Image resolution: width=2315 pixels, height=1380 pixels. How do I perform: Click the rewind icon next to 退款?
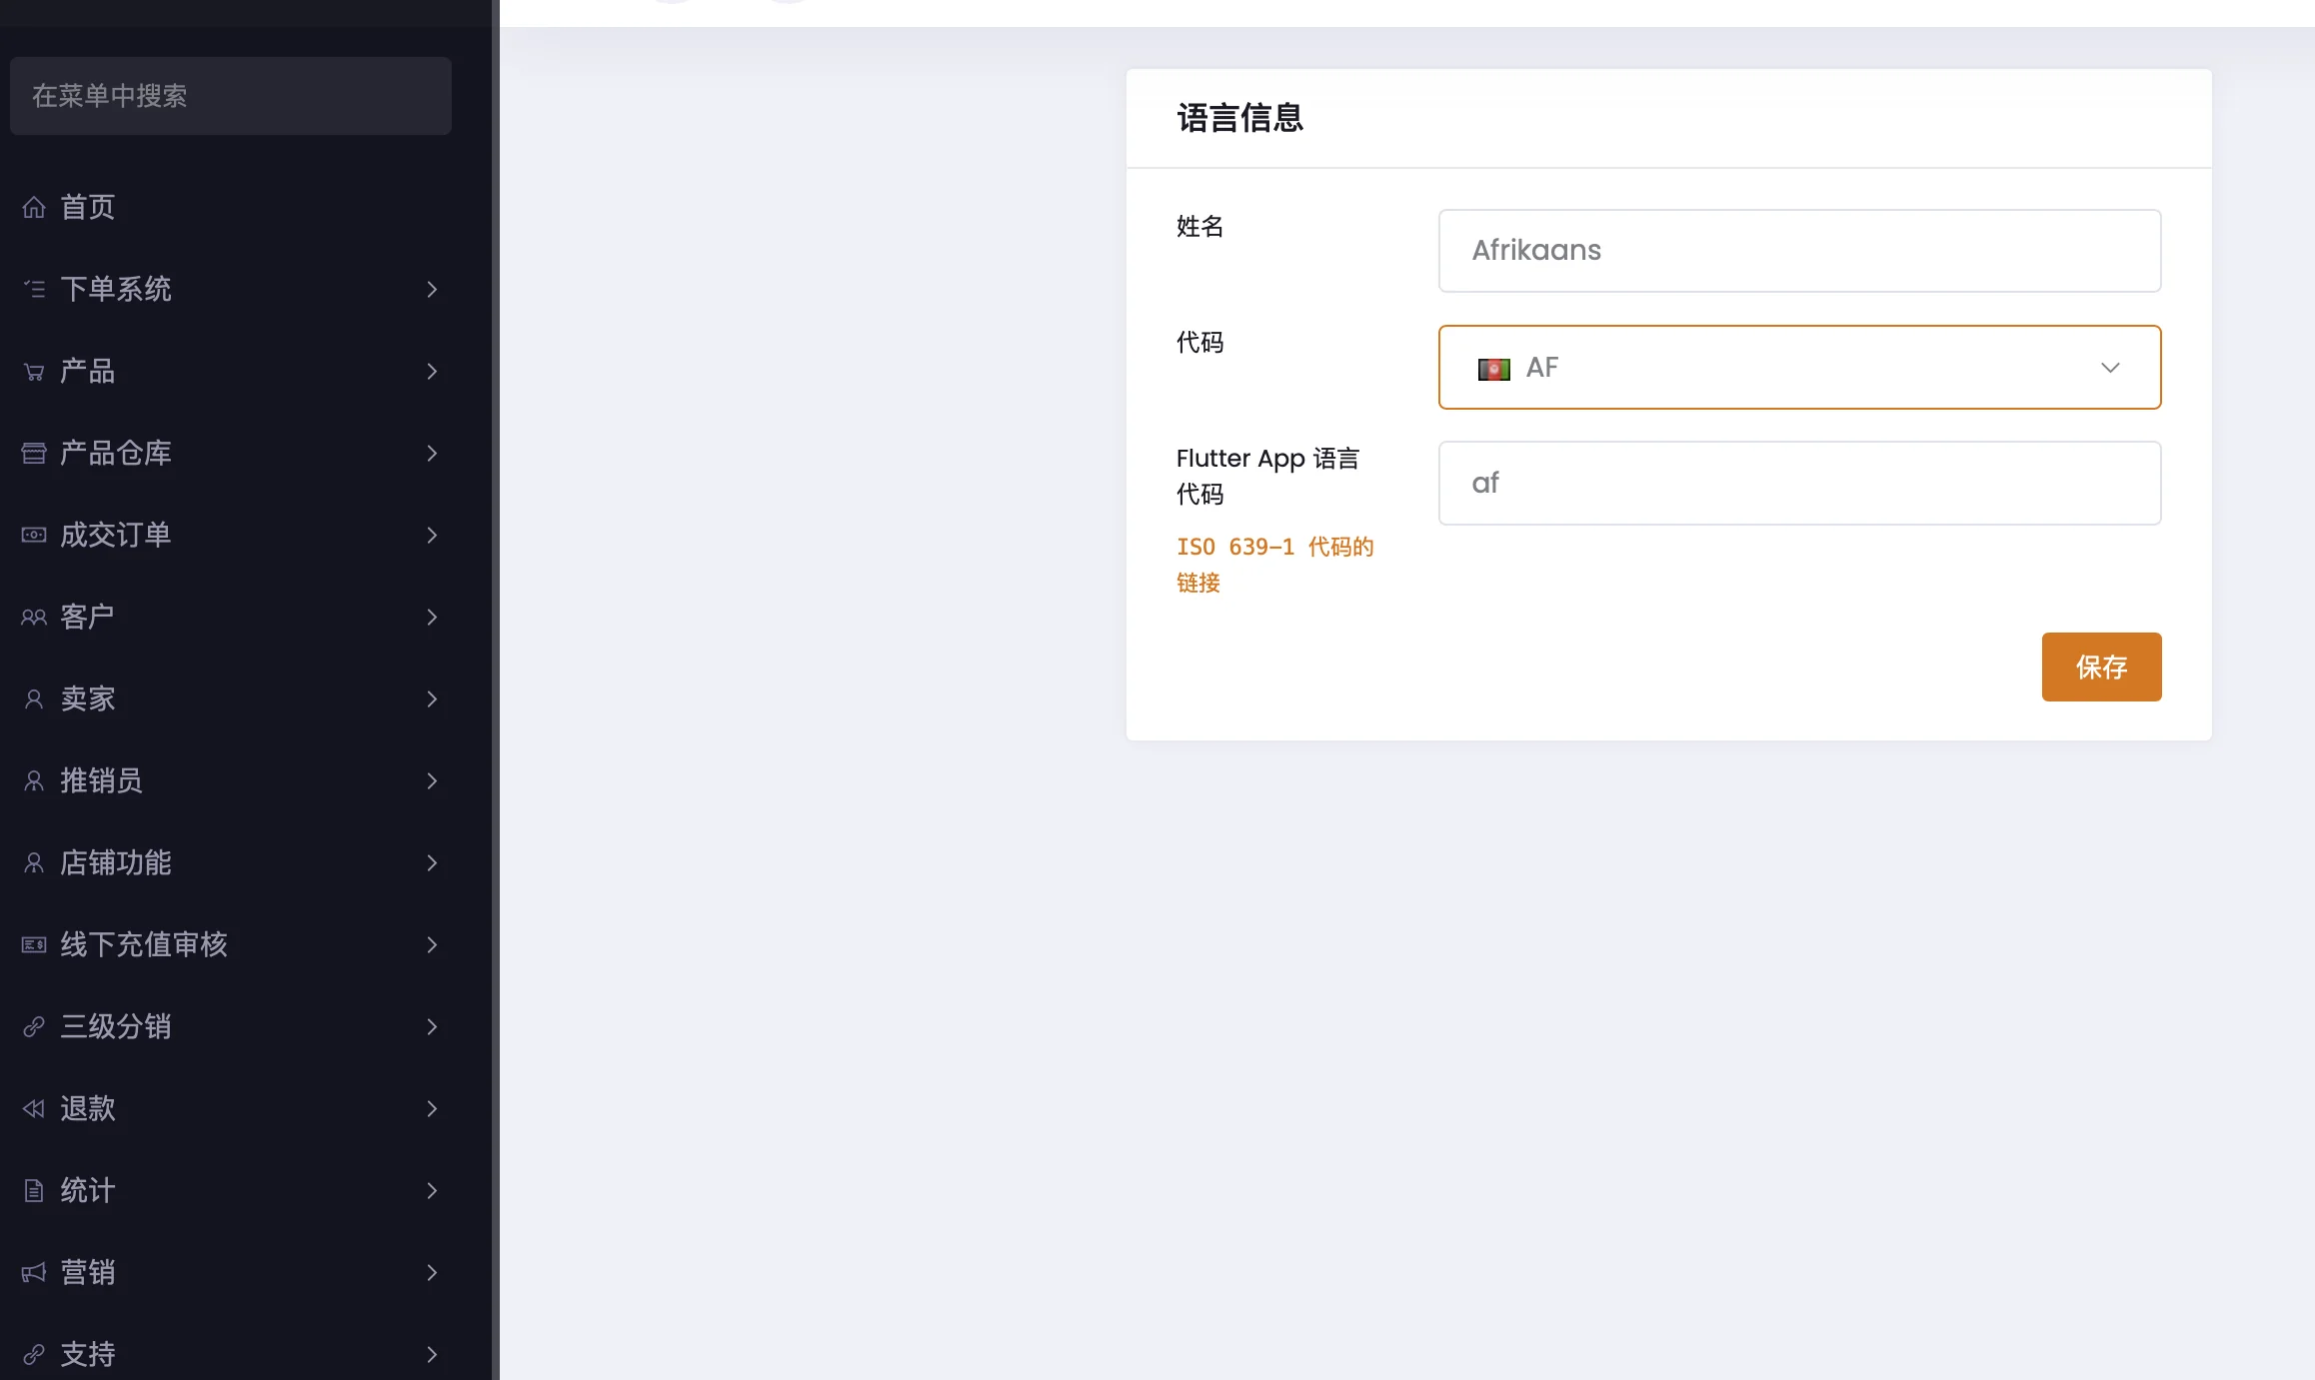tap(34, 1108)
